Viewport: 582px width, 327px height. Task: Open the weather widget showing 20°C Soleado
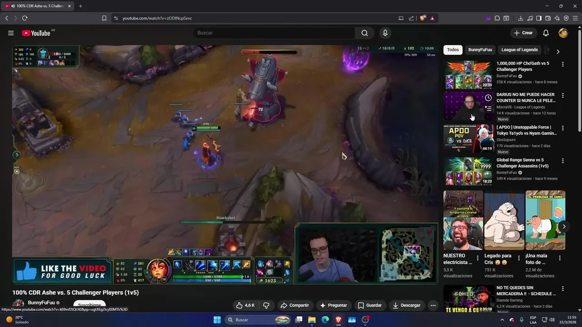(x=17, y=320)
